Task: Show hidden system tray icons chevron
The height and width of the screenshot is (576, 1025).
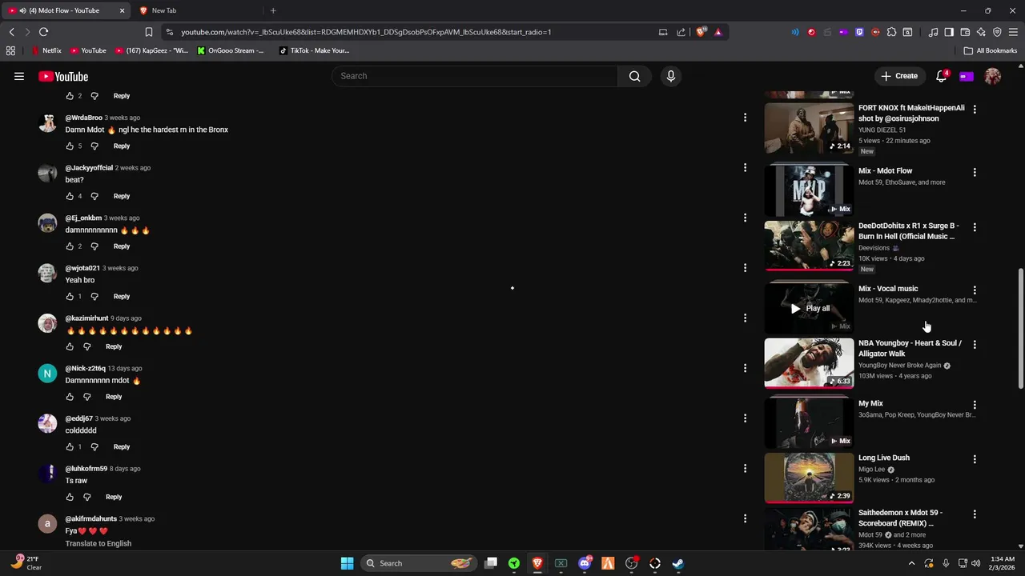Action: tap(911, 563)
